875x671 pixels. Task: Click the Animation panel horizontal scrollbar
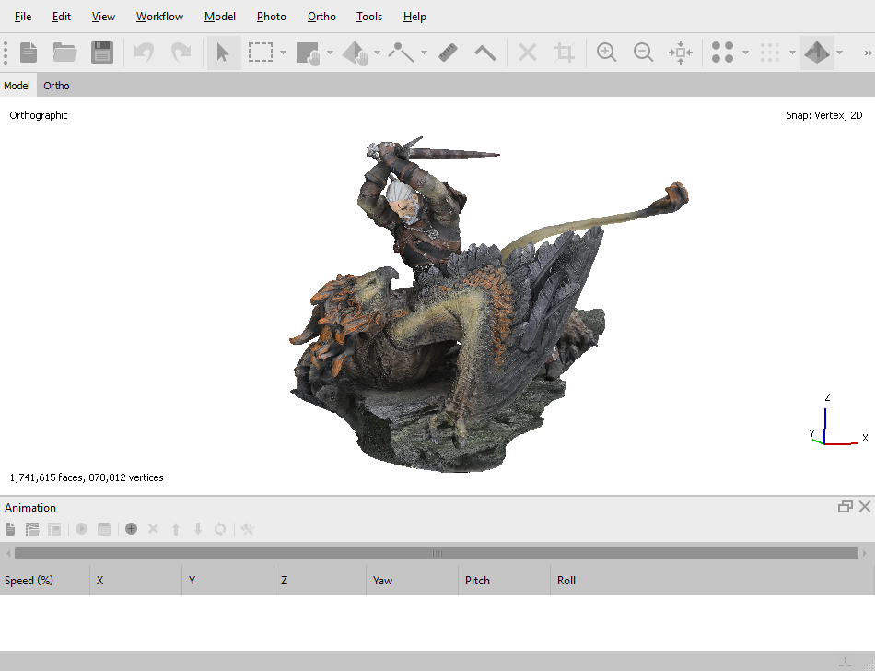[x=437, y=553]
